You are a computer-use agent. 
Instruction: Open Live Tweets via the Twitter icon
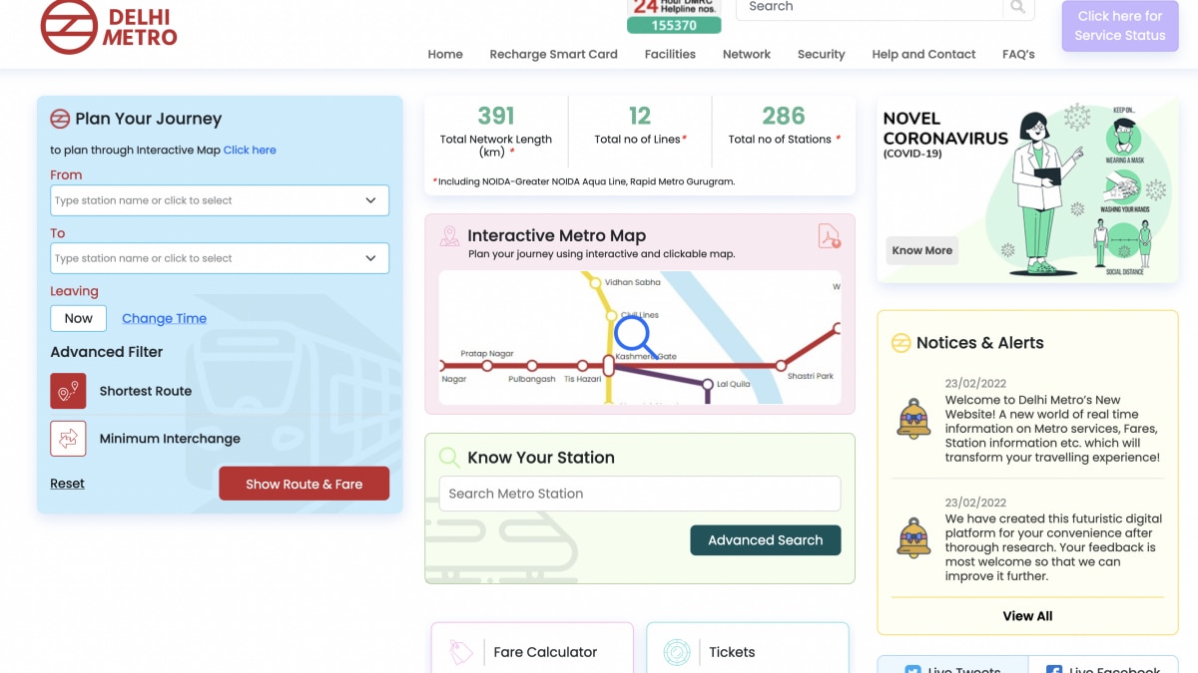tap(911, 669)
